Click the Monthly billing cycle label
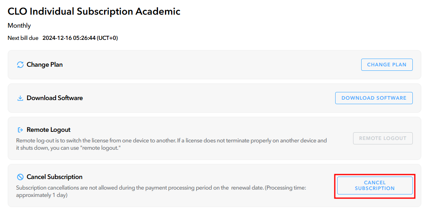Viewport: 427px width, 214px height. pos(19,26)
